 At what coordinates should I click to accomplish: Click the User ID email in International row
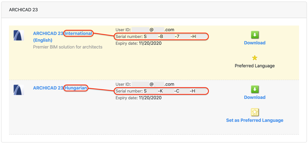(153, 30)
